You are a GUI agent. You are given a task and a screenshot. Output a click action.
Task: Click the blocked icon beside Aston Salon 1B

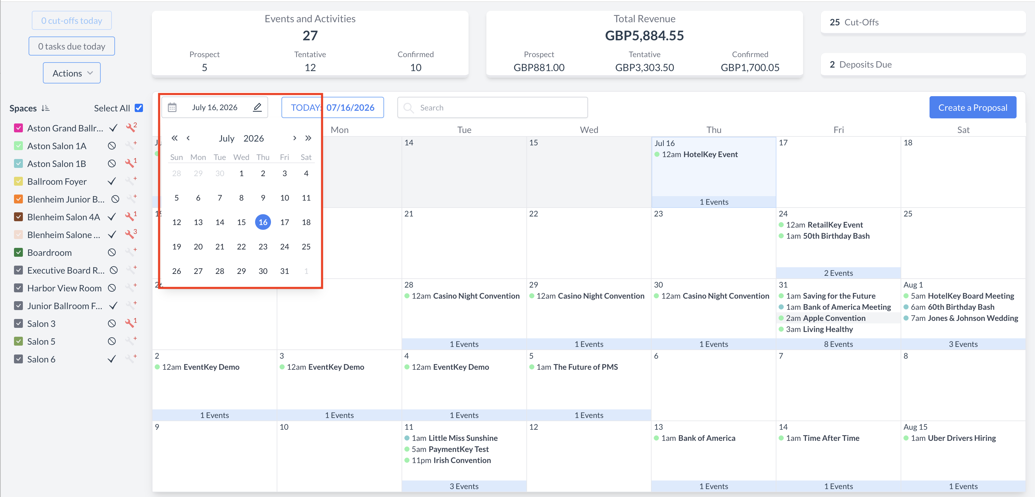pyautogui.click(x=112, y=163)
